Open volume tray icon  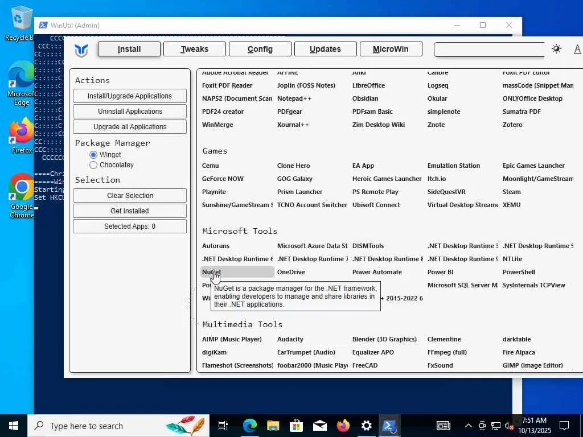coord(508,426)
